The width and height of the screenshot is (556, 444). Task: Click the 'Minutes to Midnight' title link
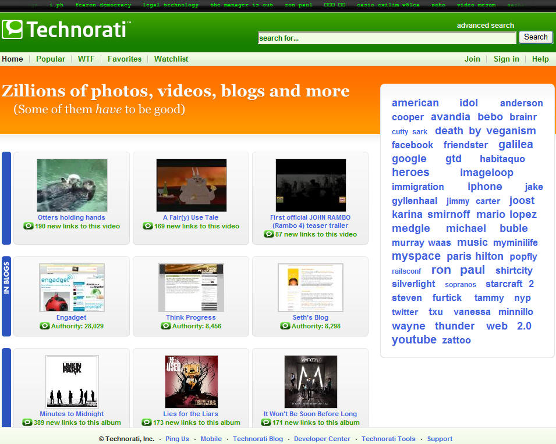click(72, 414)
